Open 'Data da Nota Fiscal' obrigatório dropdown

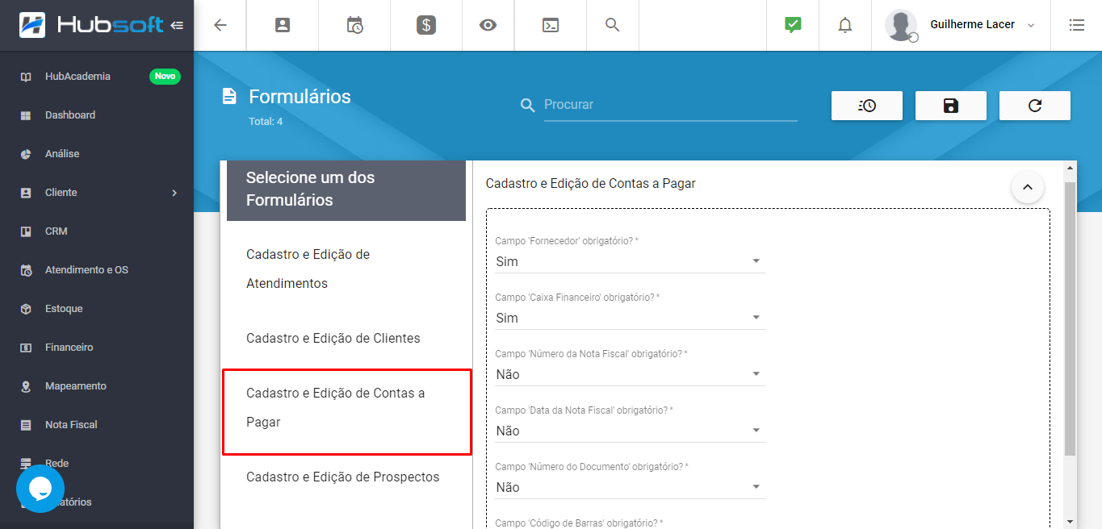[631, 431]
